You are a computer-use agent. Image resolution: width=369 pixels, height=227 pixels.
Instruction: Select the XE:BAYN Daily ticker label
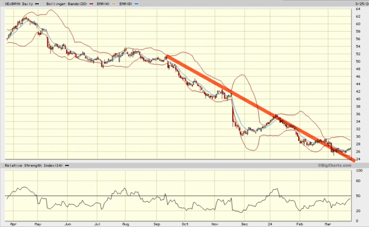coord(18,4)
